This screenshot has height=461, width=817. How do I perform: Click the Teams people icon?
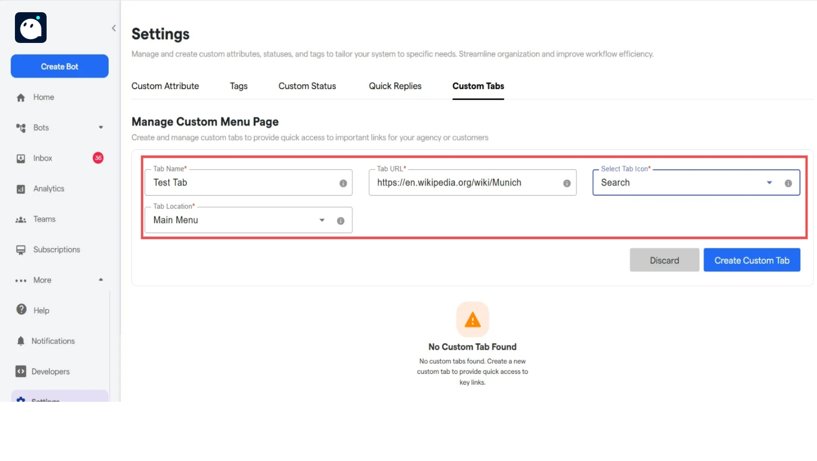click(21, 220)
